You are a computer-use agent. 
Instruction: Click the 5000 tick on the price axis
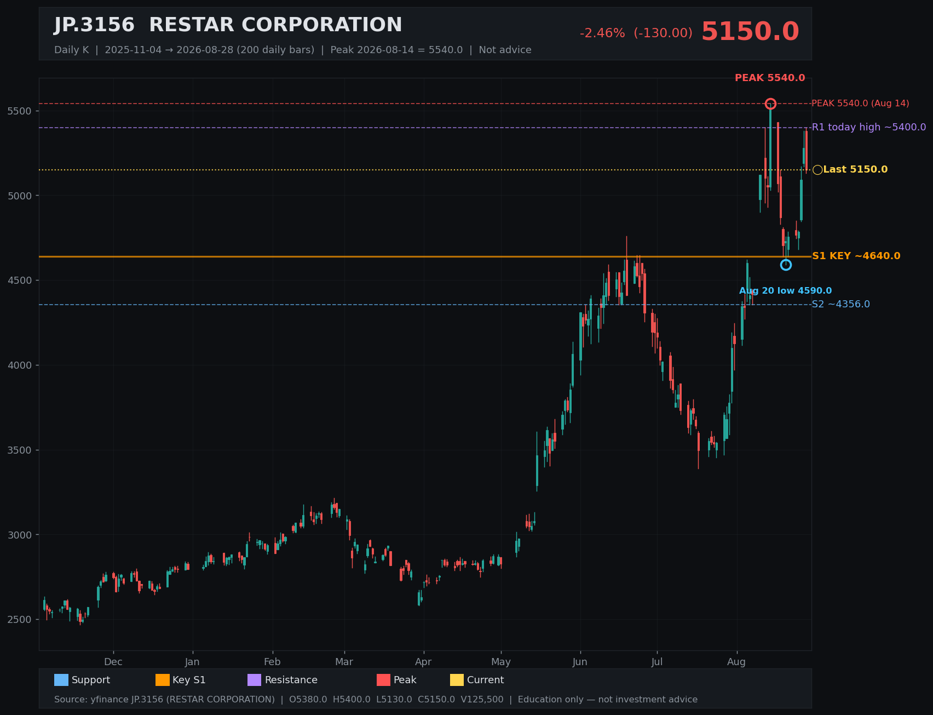coord(20,196)
